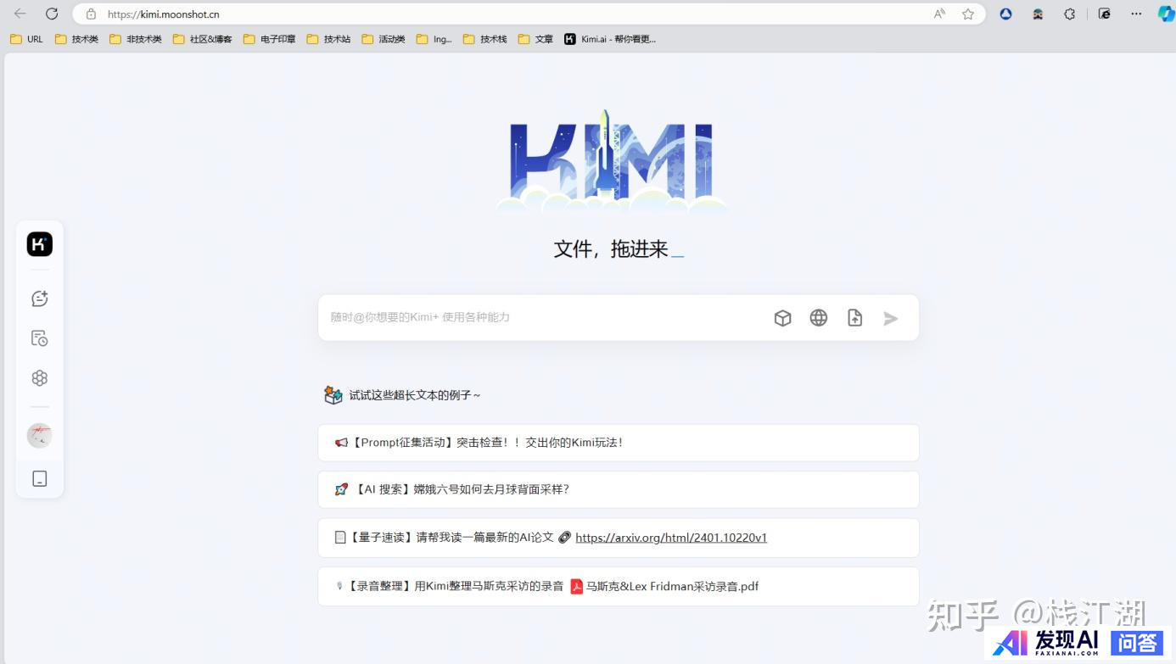Open the Kimi+ apps icon in the sidebar

(40, 378)
